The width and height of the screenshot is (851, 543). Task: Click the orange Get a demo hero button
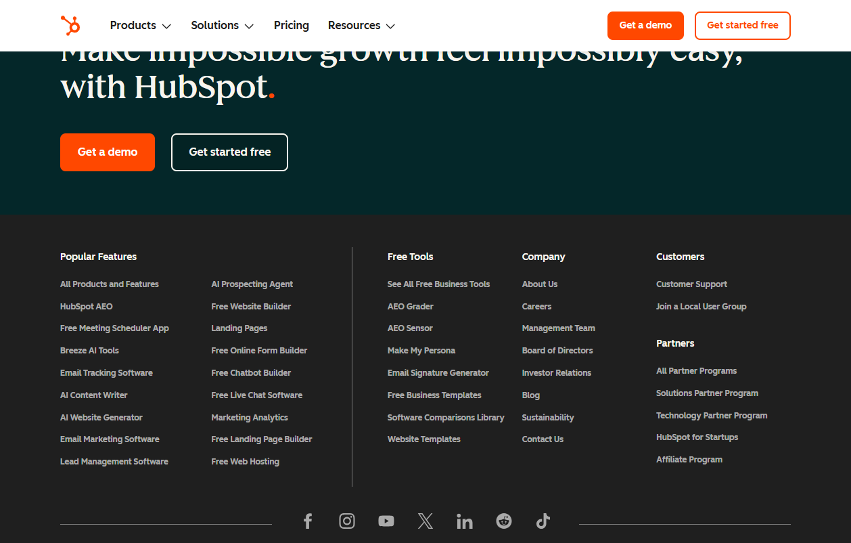click(x=108, y=152)
